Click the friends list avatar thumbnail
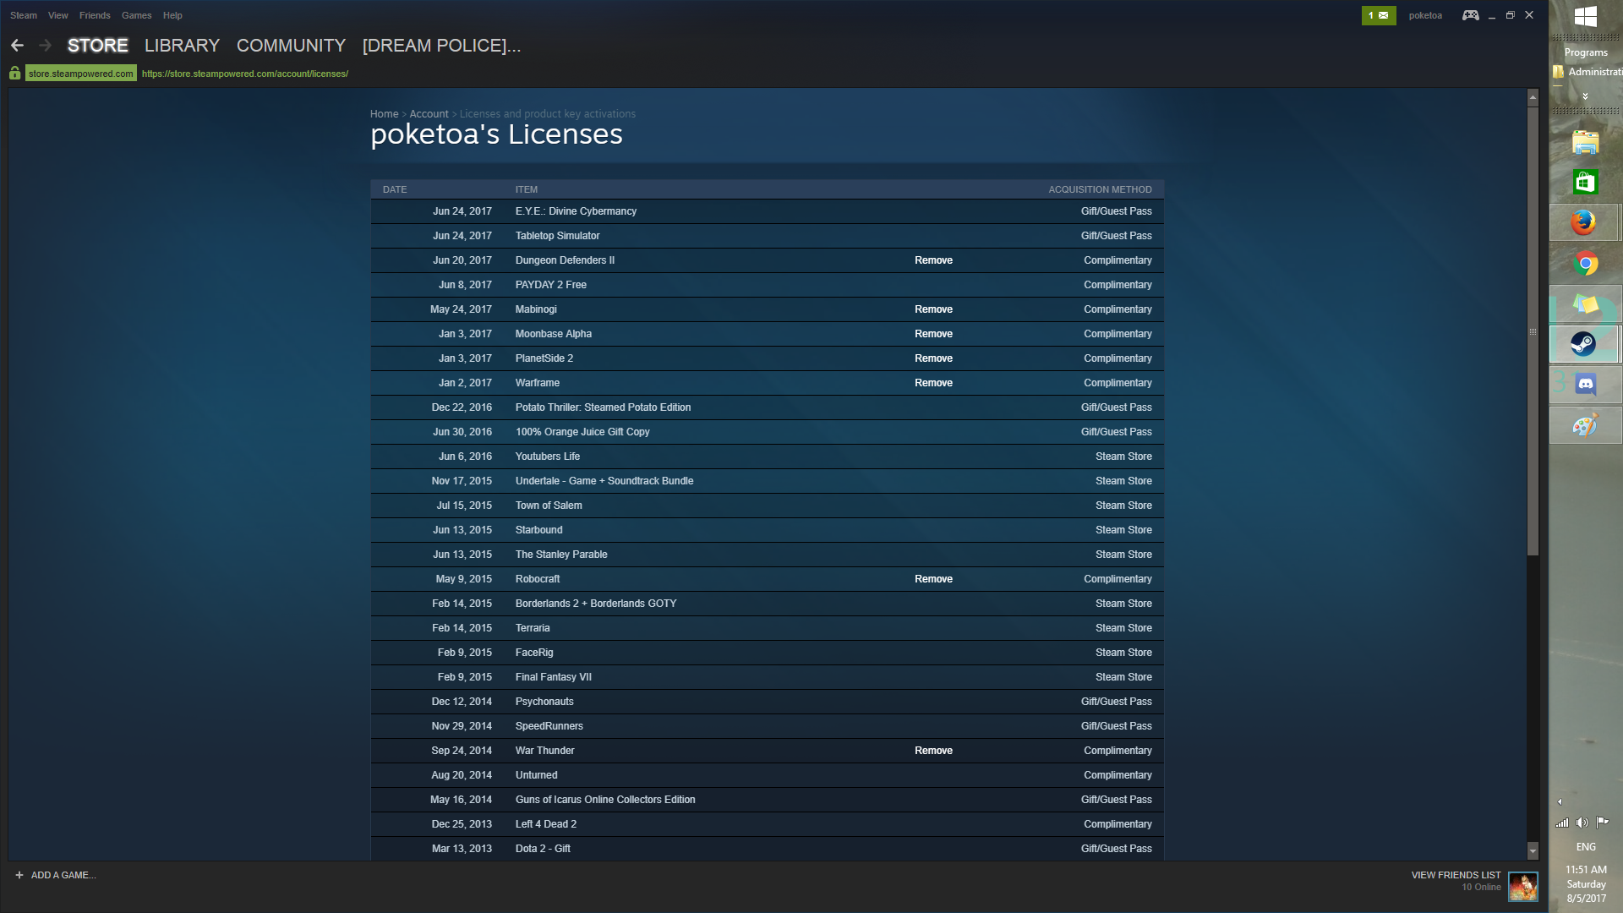The height and width of the screenshot is (913, 1623). (1523, 886)
